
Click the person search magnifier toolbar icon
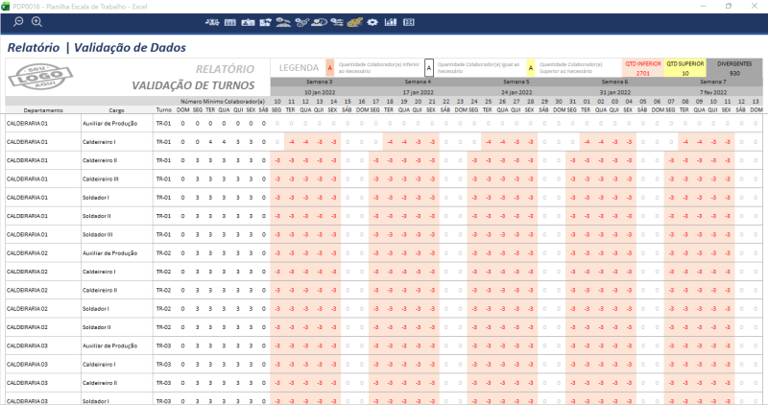(319, 22)
